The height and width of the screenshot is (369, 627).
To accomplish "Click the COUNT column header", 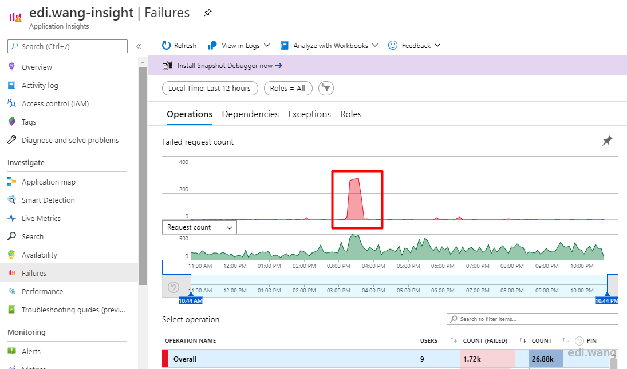I will coord(542,340).
